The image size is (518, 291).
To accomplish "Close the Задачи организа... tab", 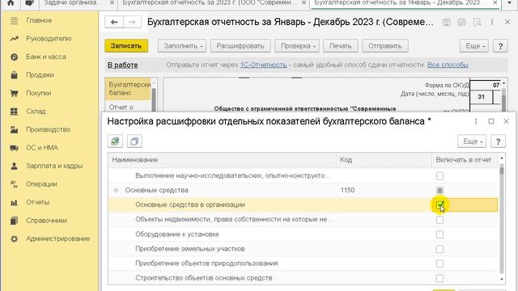I will [x=112, y=2].
